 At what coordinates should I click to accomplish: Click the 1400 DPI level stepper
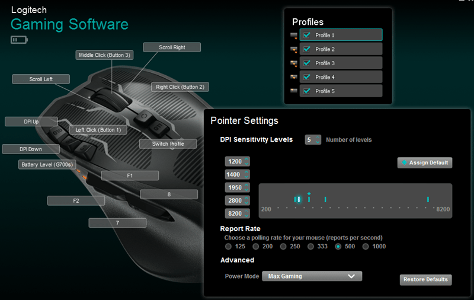click(x=246, y=174)
